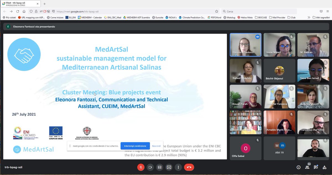Image resolution: width=332 pixels, height=175 pixels.
Task: Open PDF2Word bookmark
Action: click(x=214, y=17)
